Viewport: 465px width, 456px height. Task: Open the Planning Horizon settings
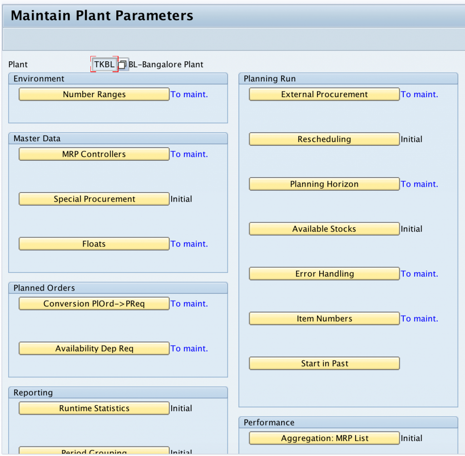point(324,184)
